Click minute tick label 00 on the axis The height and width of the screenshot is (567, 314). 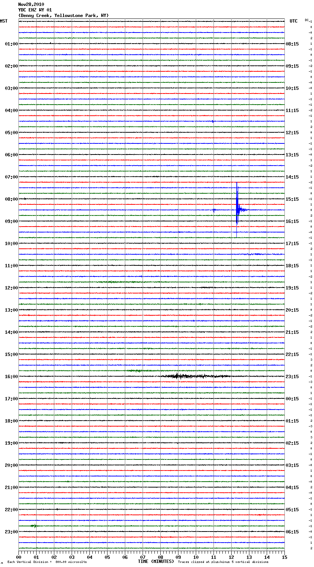click(19, 557)
